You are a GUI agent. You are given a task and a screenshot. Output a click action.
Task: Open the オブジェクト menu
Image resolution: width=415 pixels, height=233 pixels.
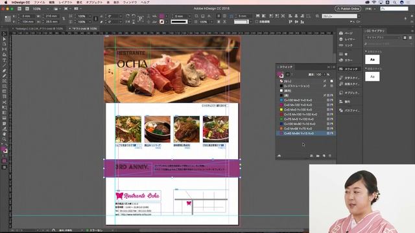[95, 2]
